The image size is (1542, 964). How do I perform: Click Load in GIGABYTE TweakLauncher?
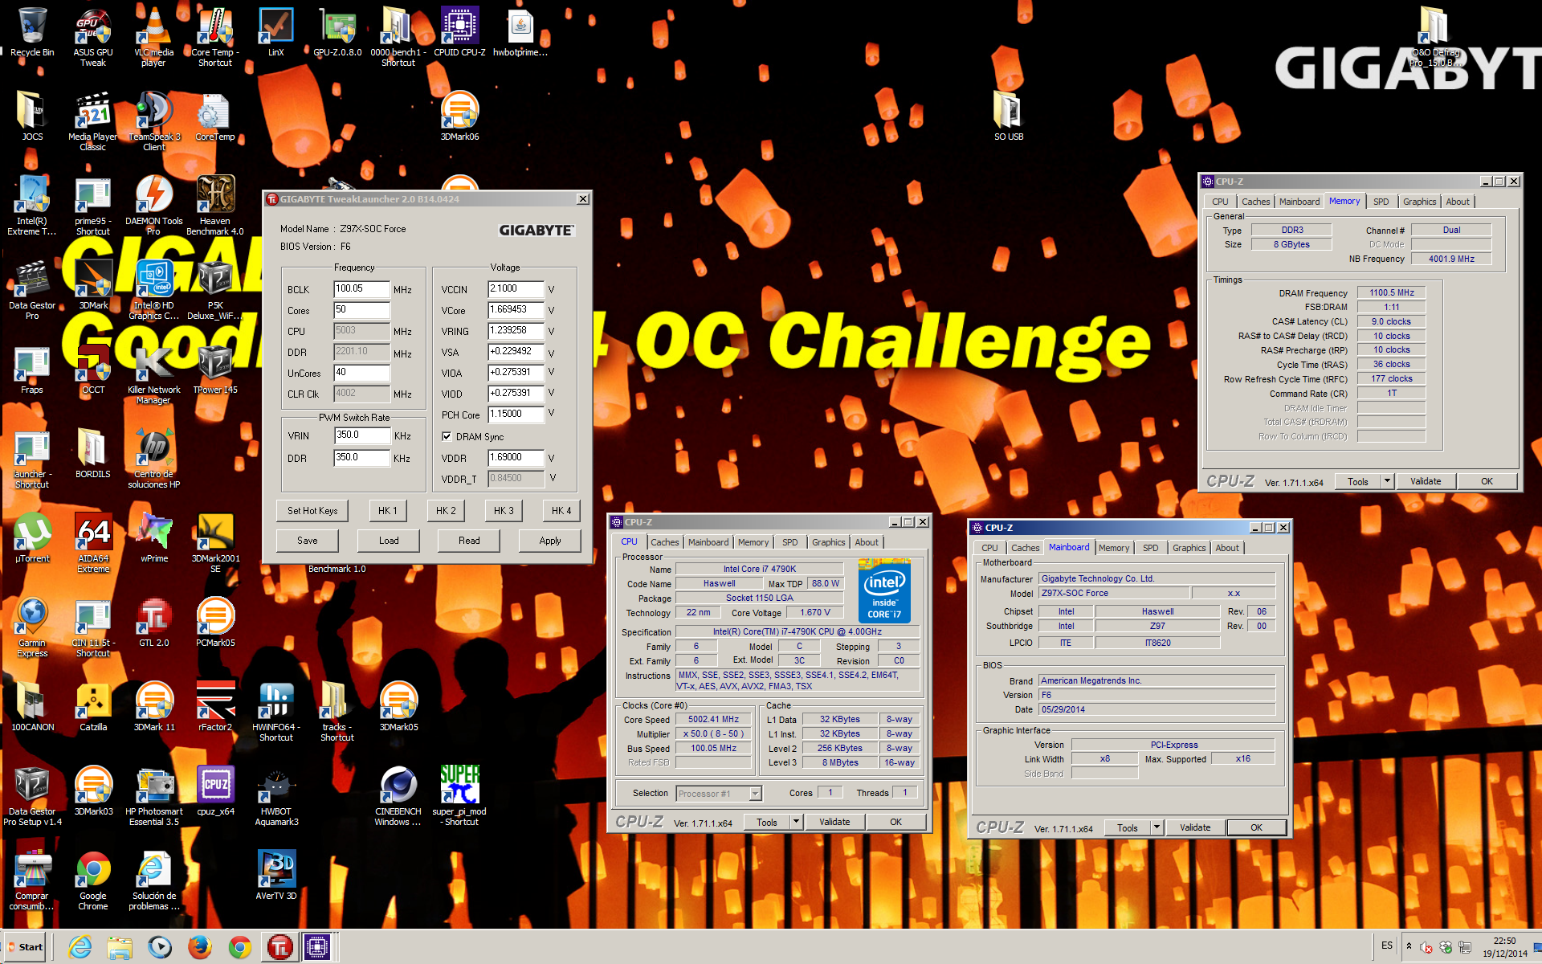point(389,541)
